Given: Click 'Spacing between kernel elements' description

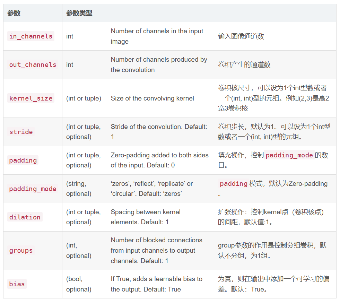Looking at the screenshot, I should click(x=146, y=217).
